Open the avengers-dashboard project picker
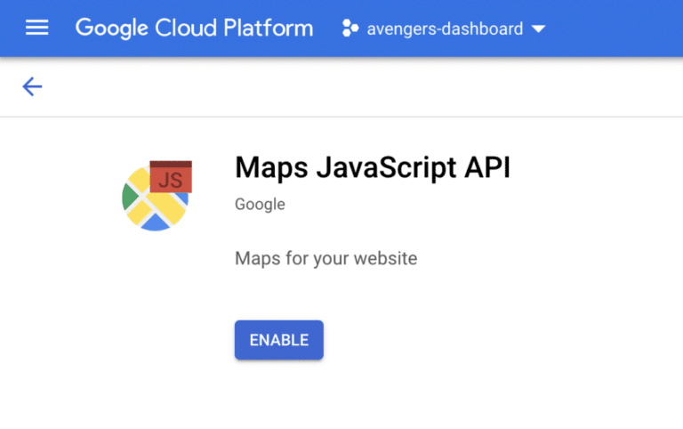The image size is (683, 429). click(445, 28)
